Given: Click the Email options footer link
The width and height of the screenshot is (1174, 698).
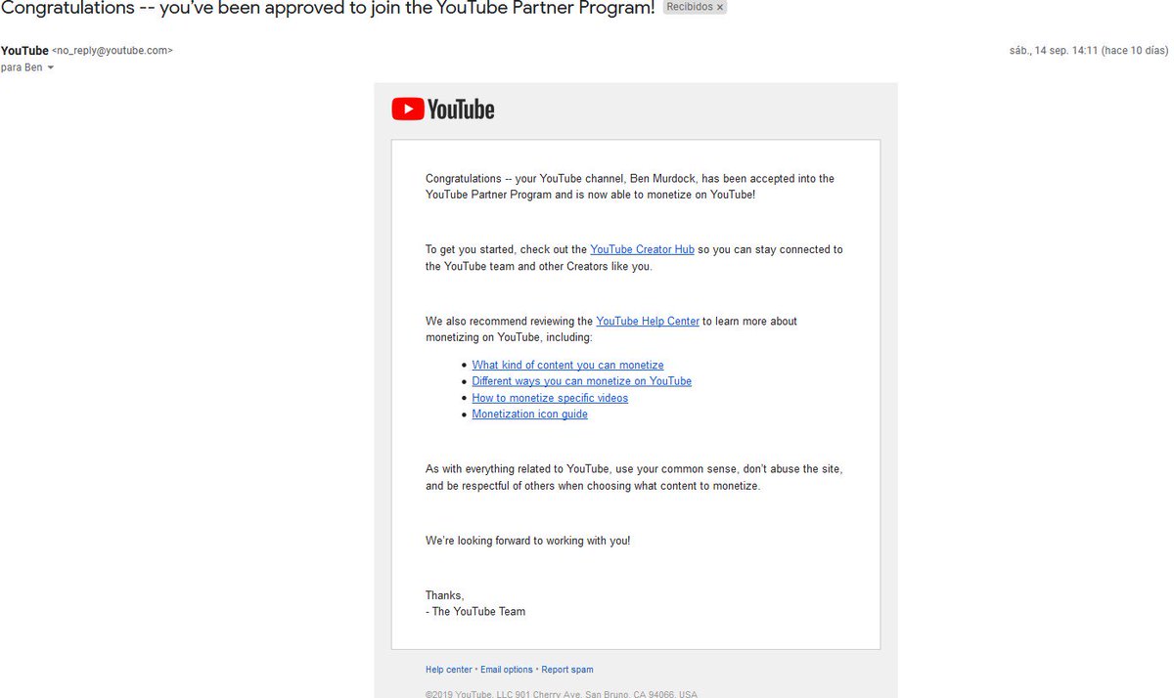Looking at the screenshot, I should click(x=507, y=670).
